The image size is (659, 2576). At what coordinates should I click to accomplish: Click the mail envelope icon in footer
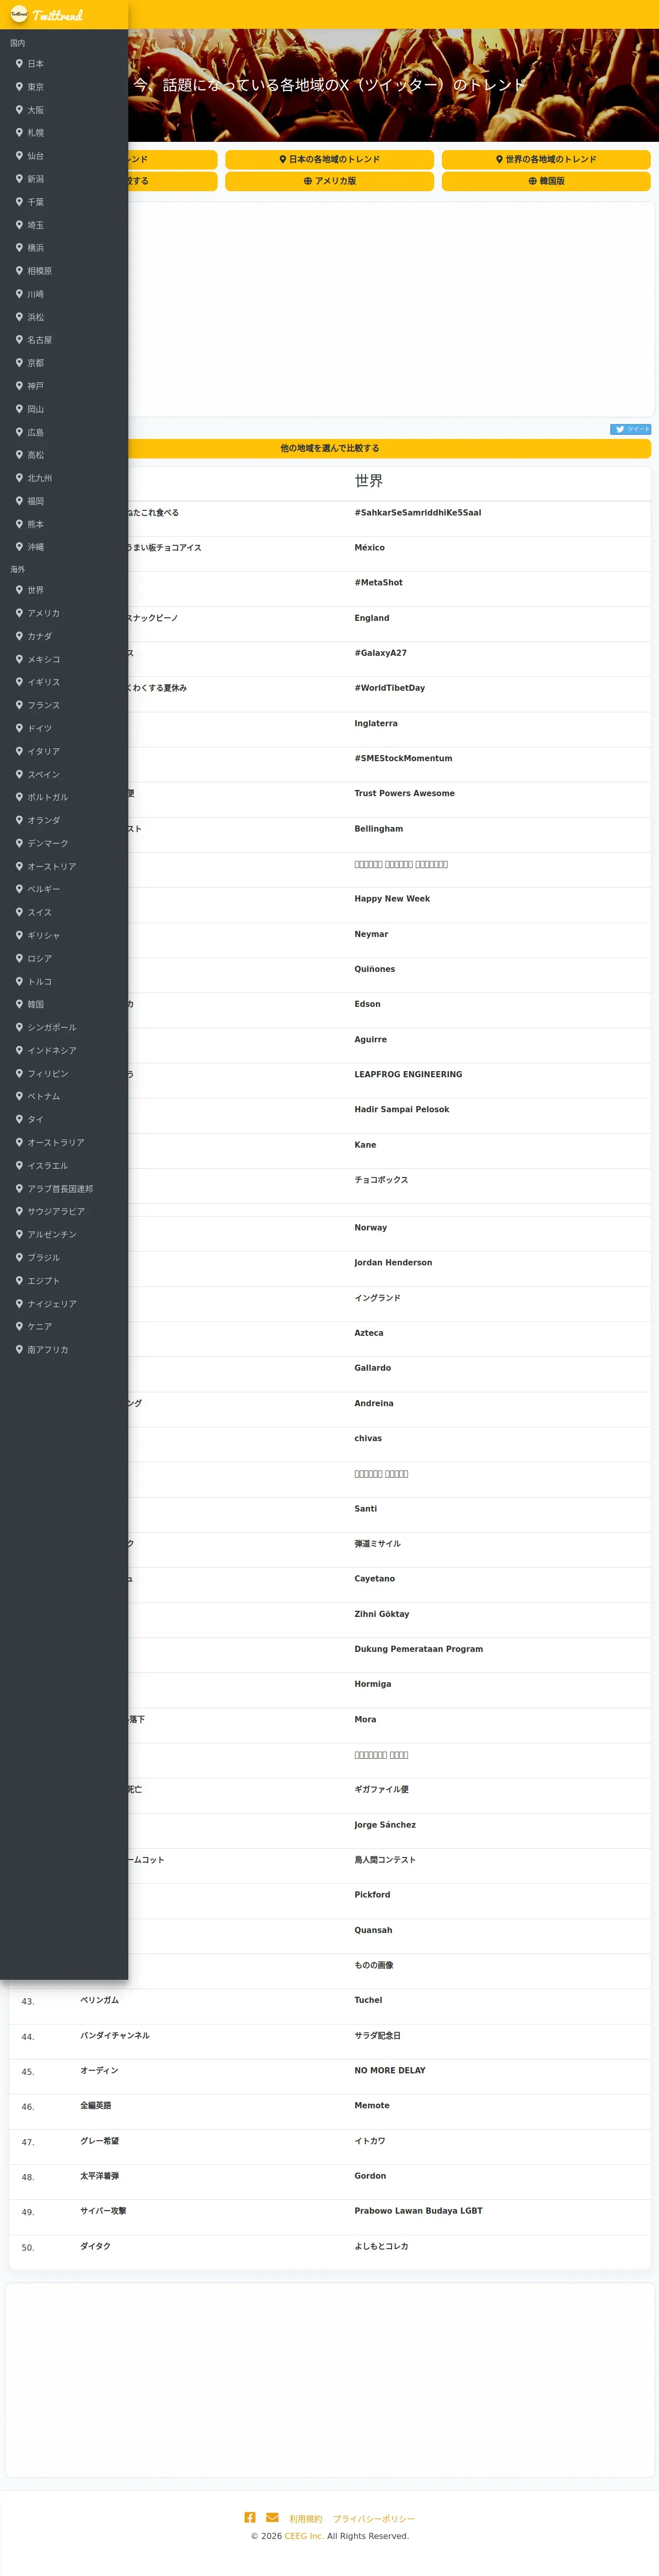[273, 2517]
